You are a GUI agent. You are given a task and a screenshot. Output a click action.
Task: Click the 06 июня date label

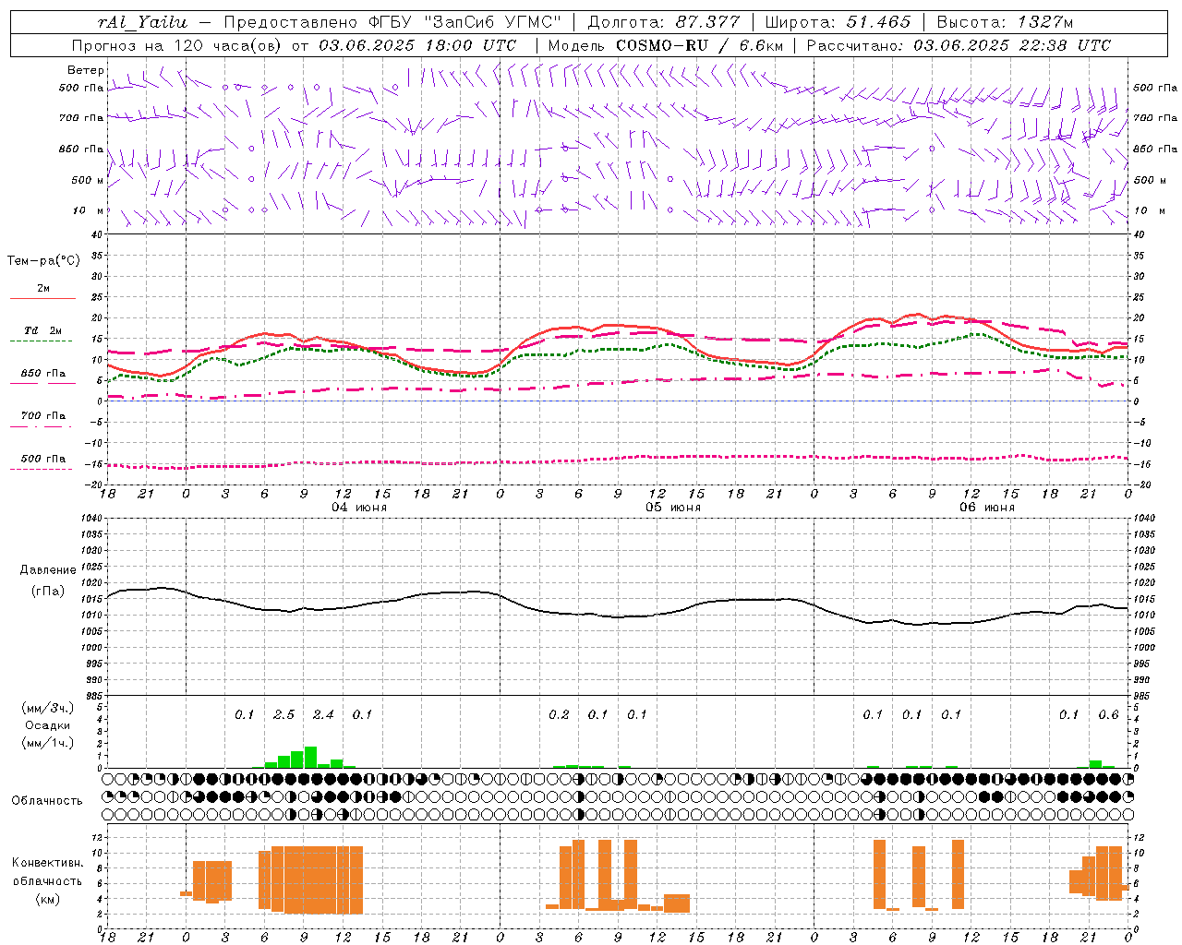point(987,508)
